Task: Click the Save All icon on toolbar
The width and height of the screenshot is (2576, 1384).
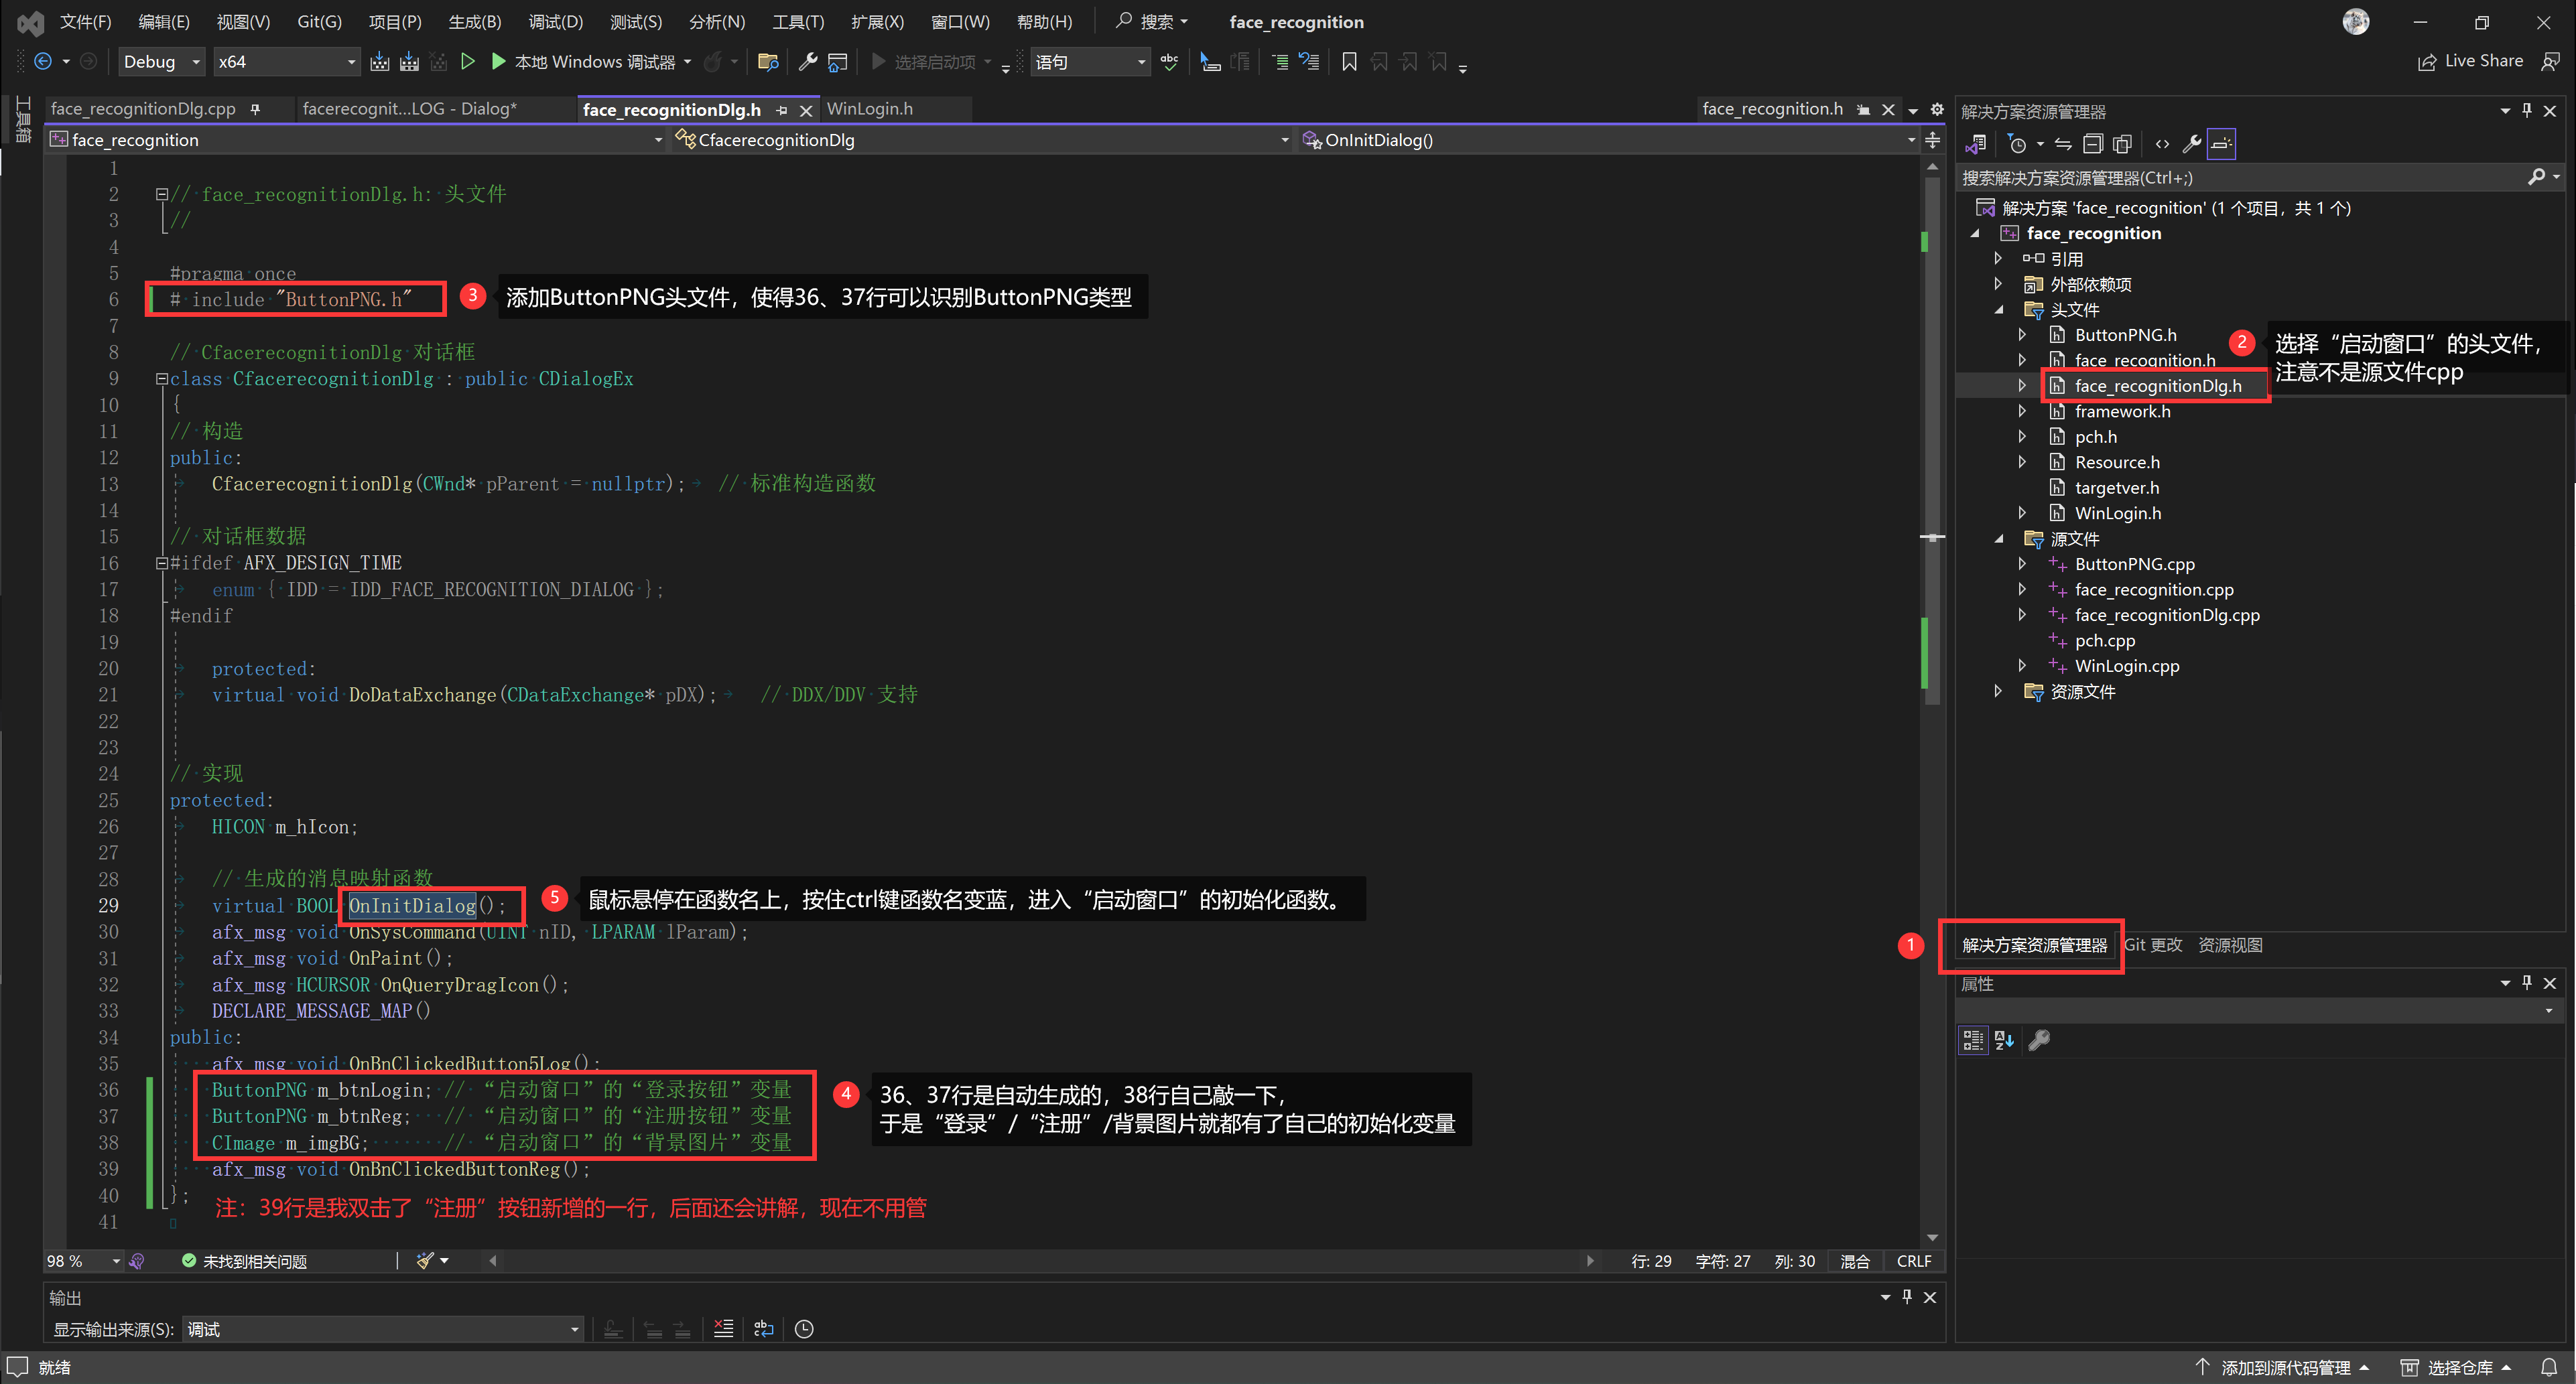Action: click(409, 61)
